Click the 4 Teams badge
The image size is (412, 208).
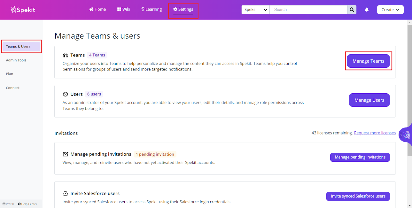point(97,55)
